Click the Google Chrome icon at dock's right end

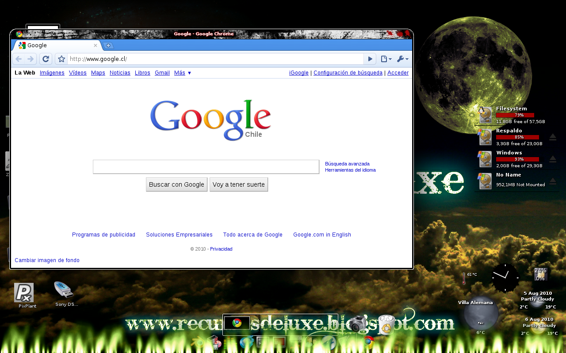coord(369,342)
